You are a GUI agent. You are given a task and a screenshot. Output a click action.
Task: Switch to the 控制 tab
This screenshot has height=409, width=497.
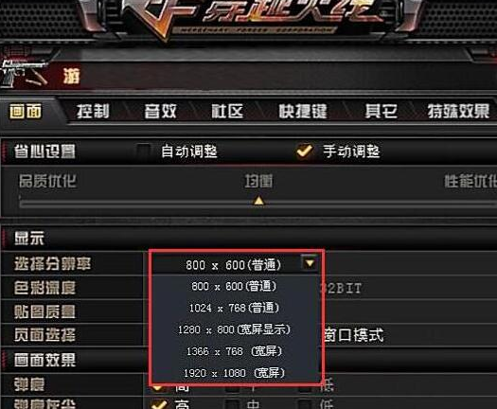point(93,112)
